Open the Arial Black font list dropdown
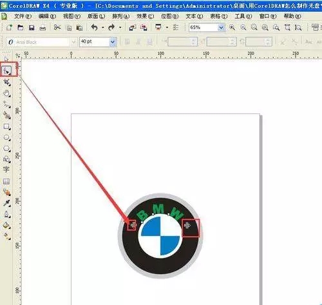322x305 pixels. pyautogui.click(x=73, y=42)
